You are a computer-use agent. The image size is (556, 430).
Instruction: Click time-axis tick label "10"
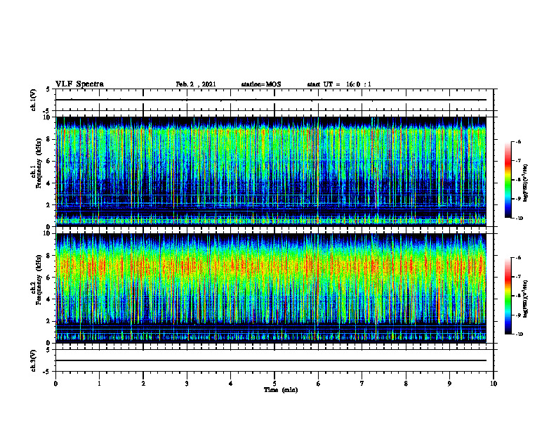click(x=494, y=384)
